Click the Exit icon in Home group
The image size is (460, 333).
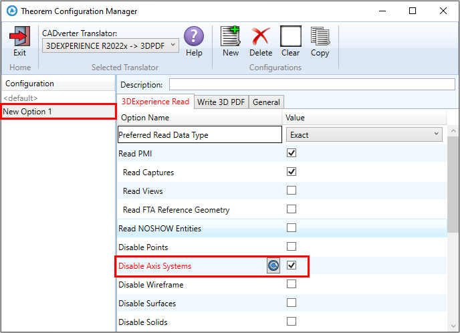click(19, 36)
